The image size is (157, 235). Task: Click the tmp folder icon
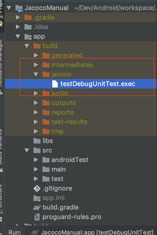pos(46,131)
